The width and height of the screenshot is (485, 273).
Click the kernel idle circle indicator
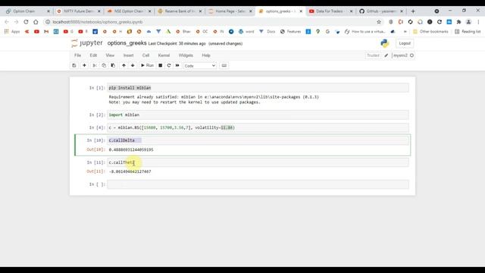coord(411,55)
